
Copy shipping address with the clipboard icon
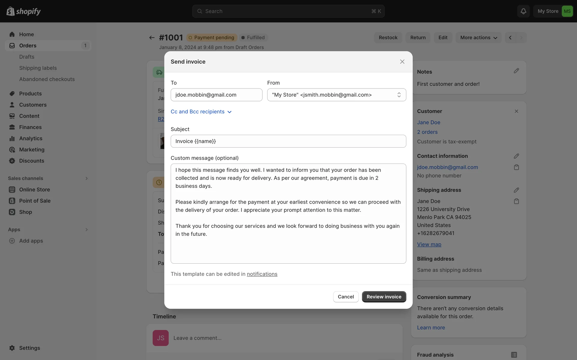coord(516,201)
